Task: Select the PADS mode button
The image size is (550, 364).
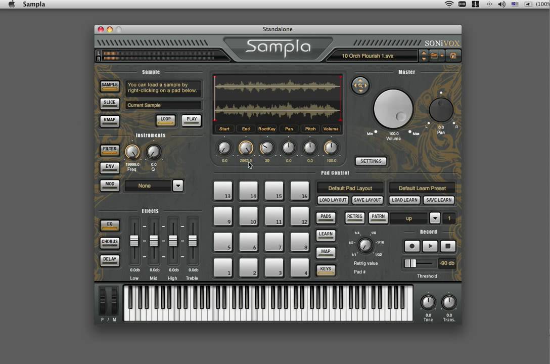Action: pos(326,217)
